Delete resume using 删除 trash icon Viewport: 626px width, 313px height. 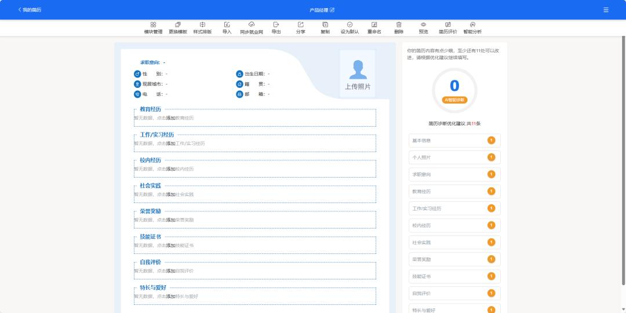click(399, 28)
